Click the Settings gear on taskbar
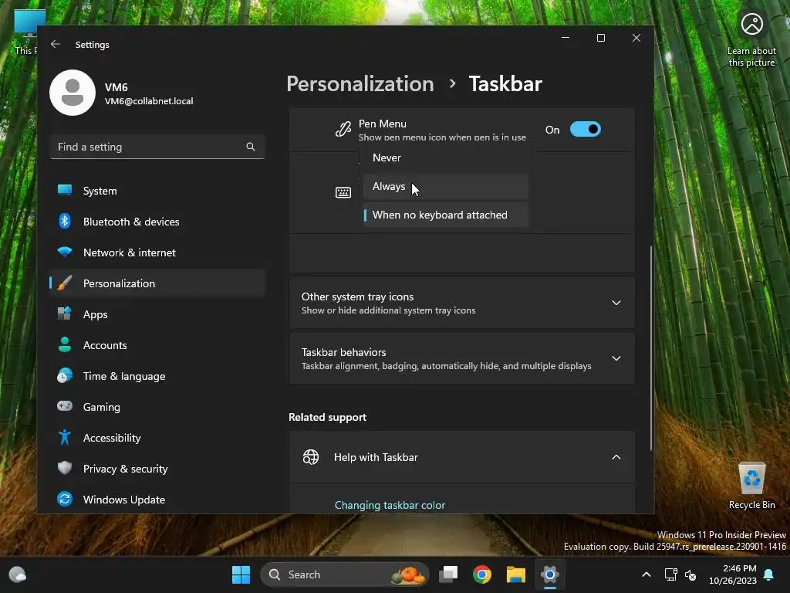 (x=549, y=574)
